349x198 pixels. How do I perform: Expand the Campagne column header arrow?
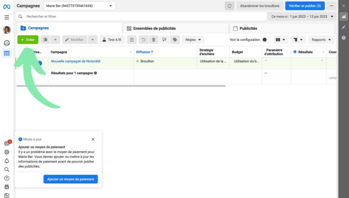tap(130, 52)
